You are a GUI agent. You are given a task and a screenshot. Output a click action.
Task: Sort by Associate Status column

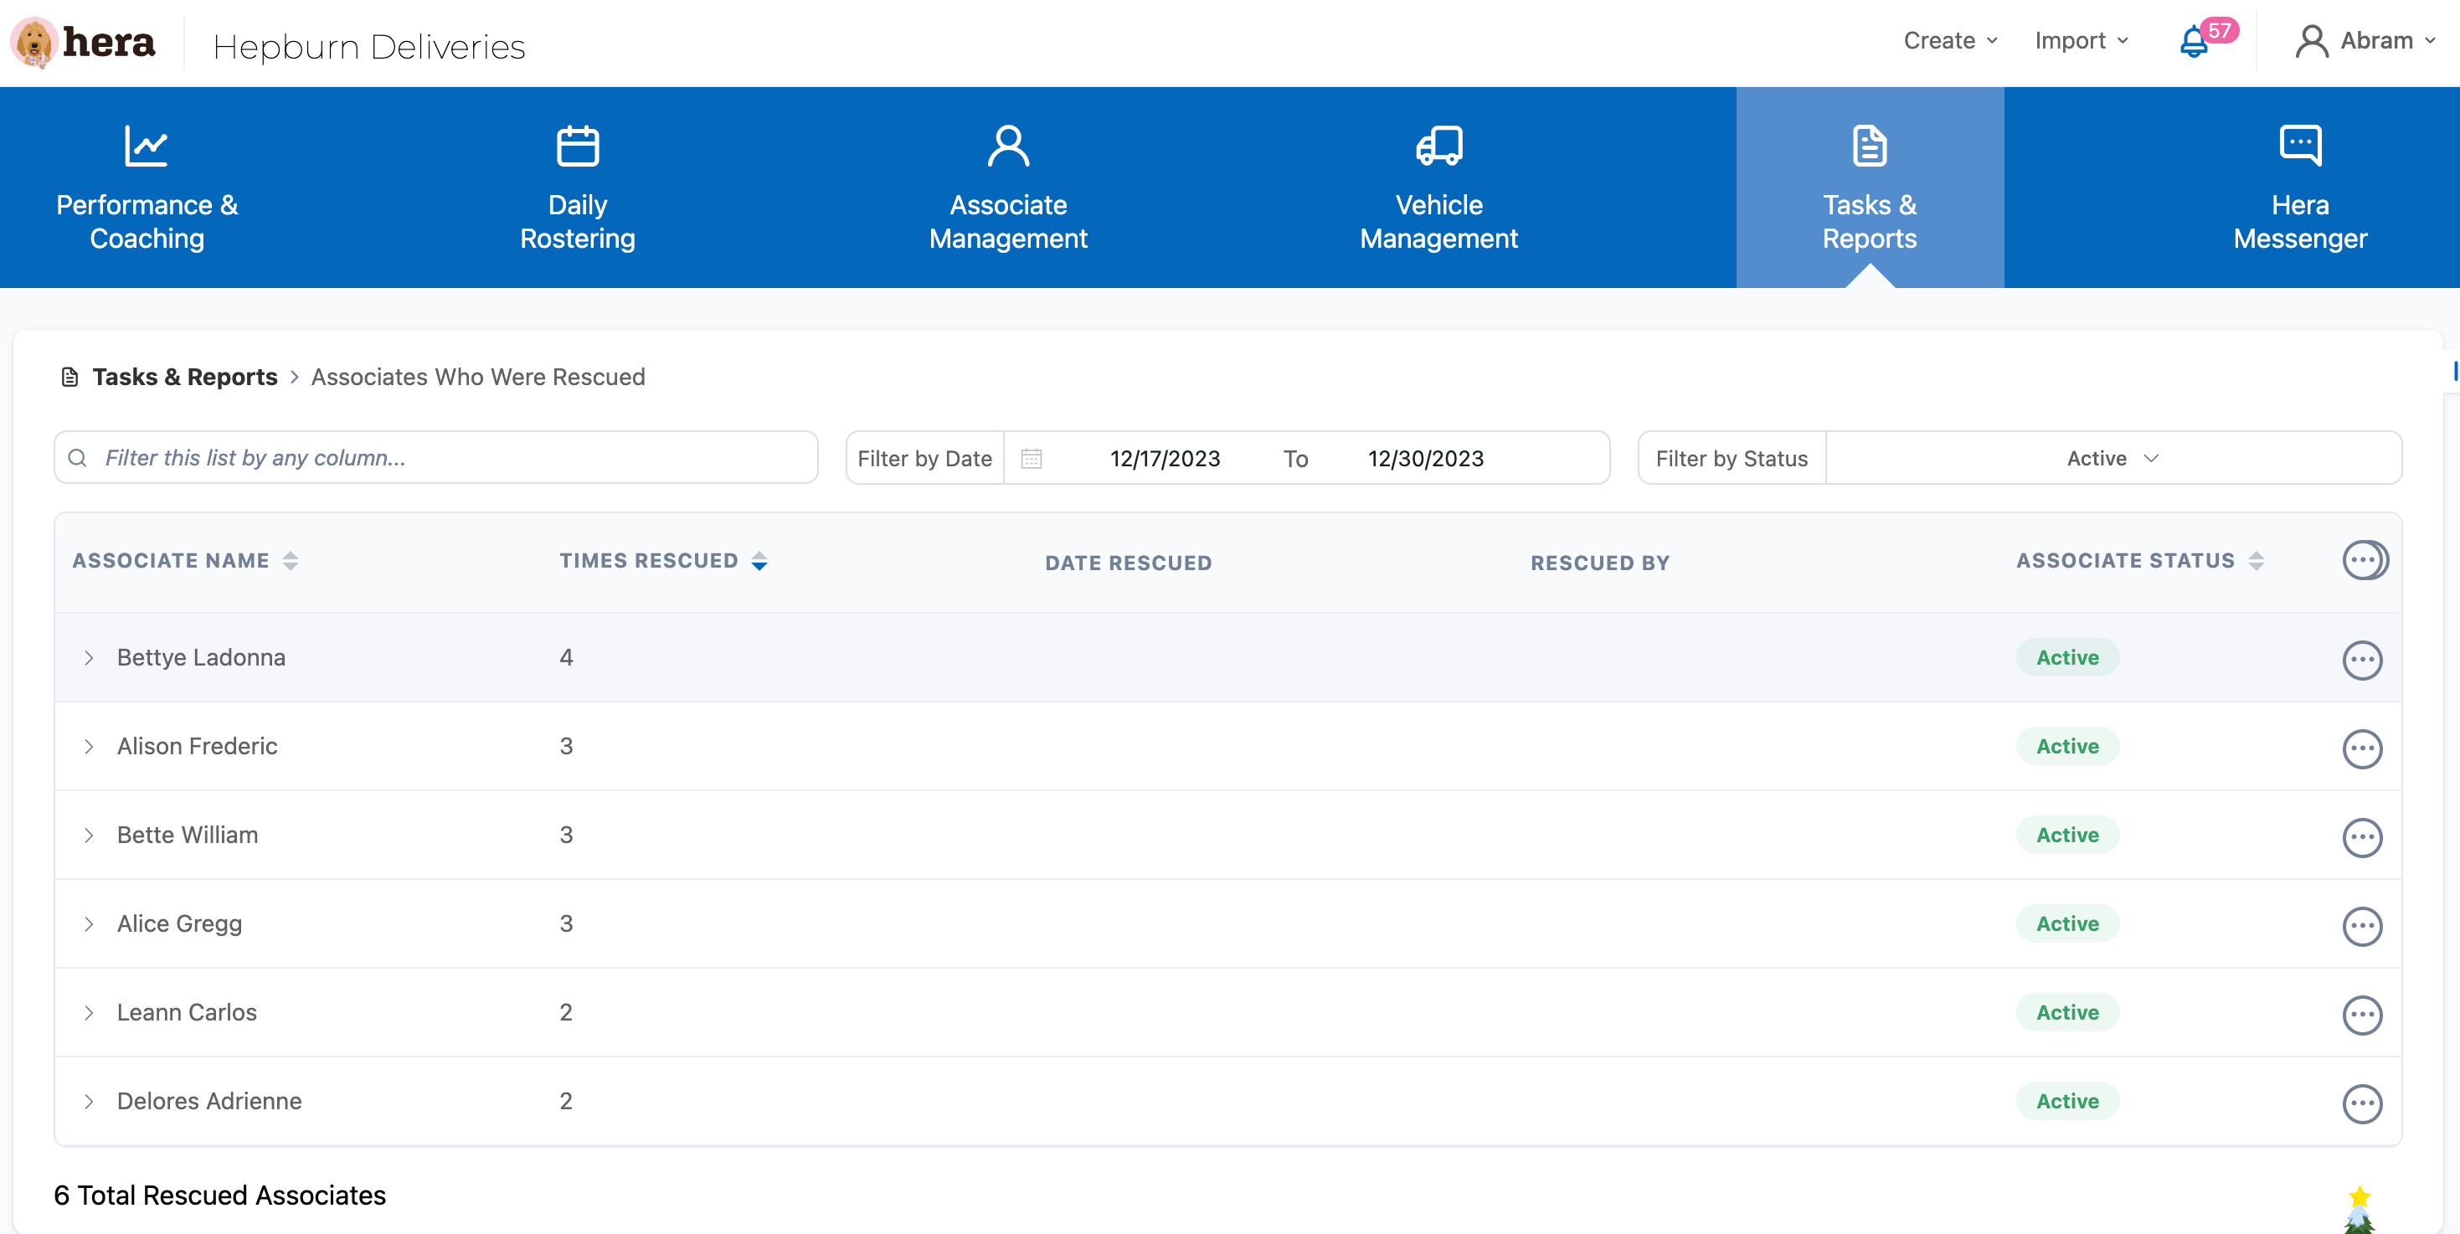(2256, 562)
